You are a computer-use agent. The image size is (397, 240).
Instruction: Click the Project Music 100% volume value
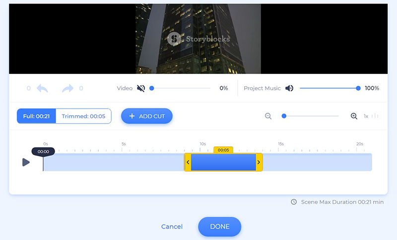click(x=372, y=88)
